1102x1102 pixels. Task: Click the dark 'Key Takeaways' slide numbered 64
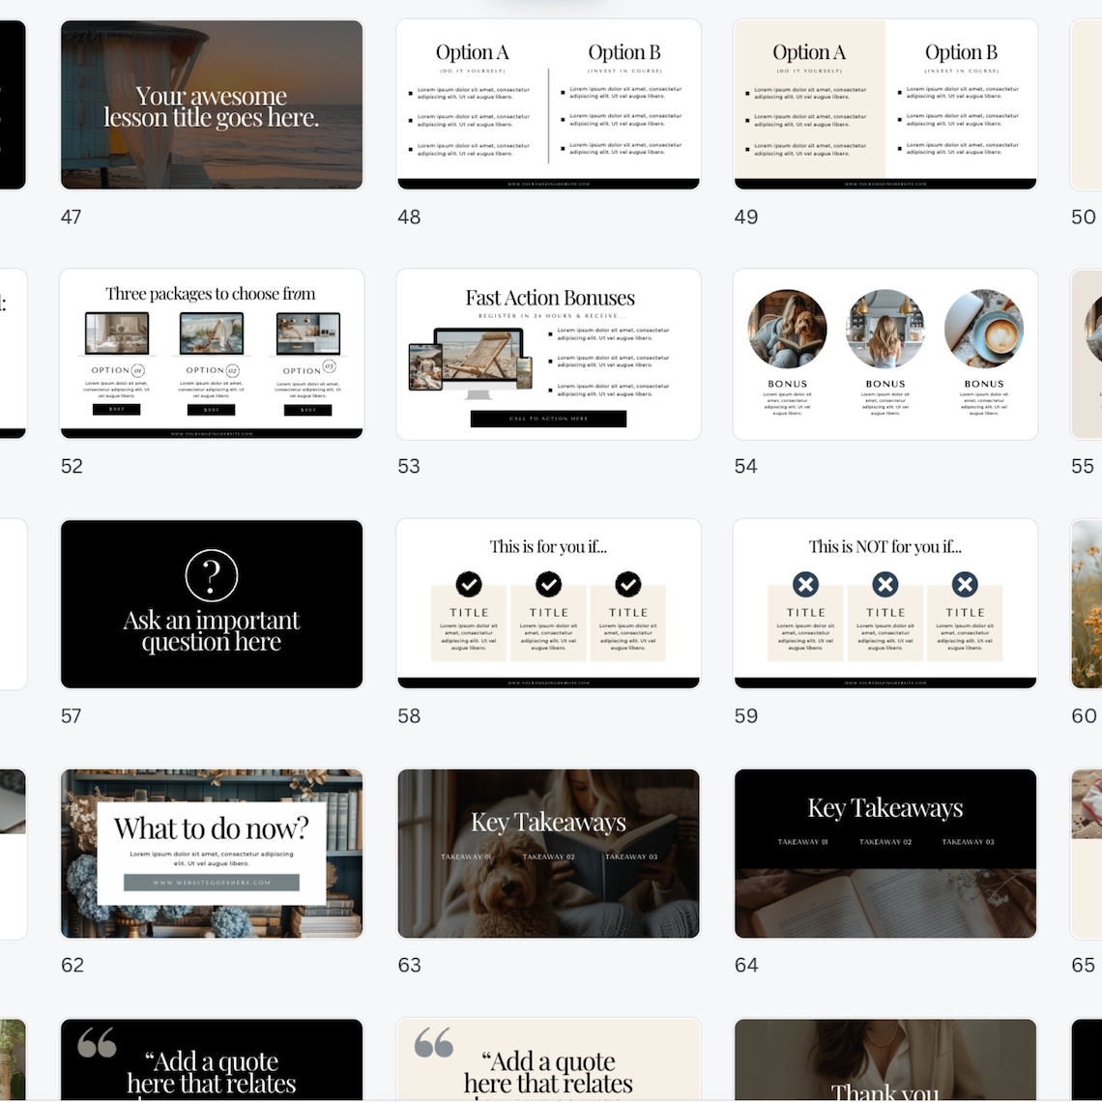click(884, 854)
